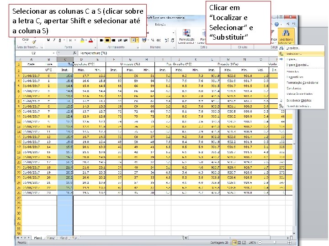This screenshot has height=246, width=329.
Task: Click the cell borders icon
Action: (x=70, y=40)
